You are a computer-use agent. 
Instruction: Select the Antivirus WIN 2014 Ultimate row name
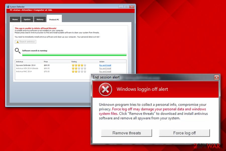(x=27, y=68)
